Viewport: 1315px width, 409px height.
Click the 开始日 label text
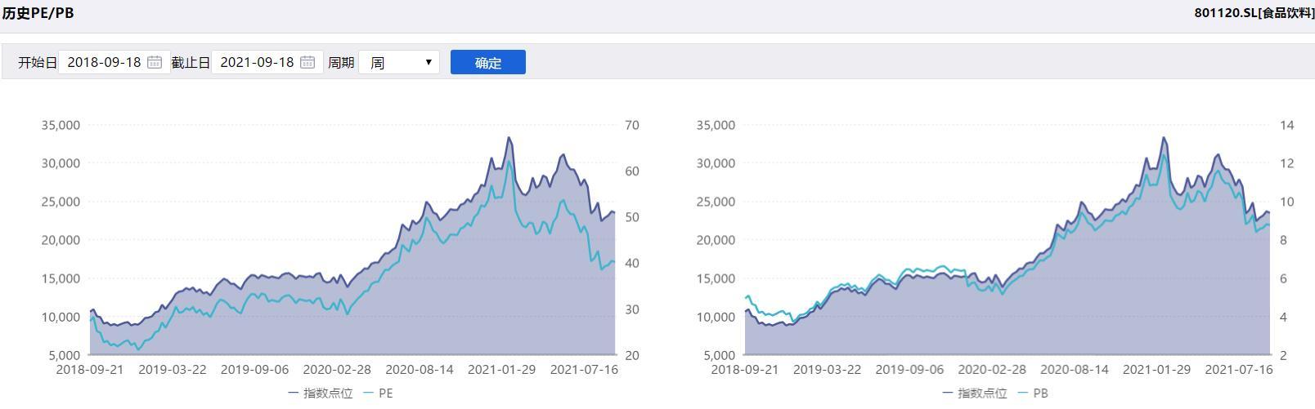click(38, 62)
